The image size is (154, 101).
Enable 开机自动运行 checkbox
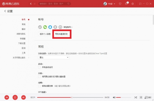[x=39, y=67]
